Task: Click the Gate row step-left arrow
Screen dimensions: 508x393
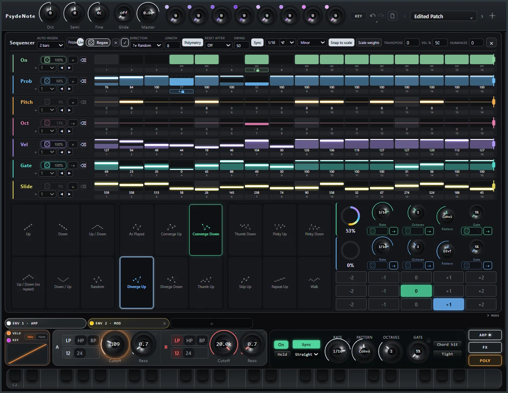Action: pyautogui.click(x=62, y=173)
